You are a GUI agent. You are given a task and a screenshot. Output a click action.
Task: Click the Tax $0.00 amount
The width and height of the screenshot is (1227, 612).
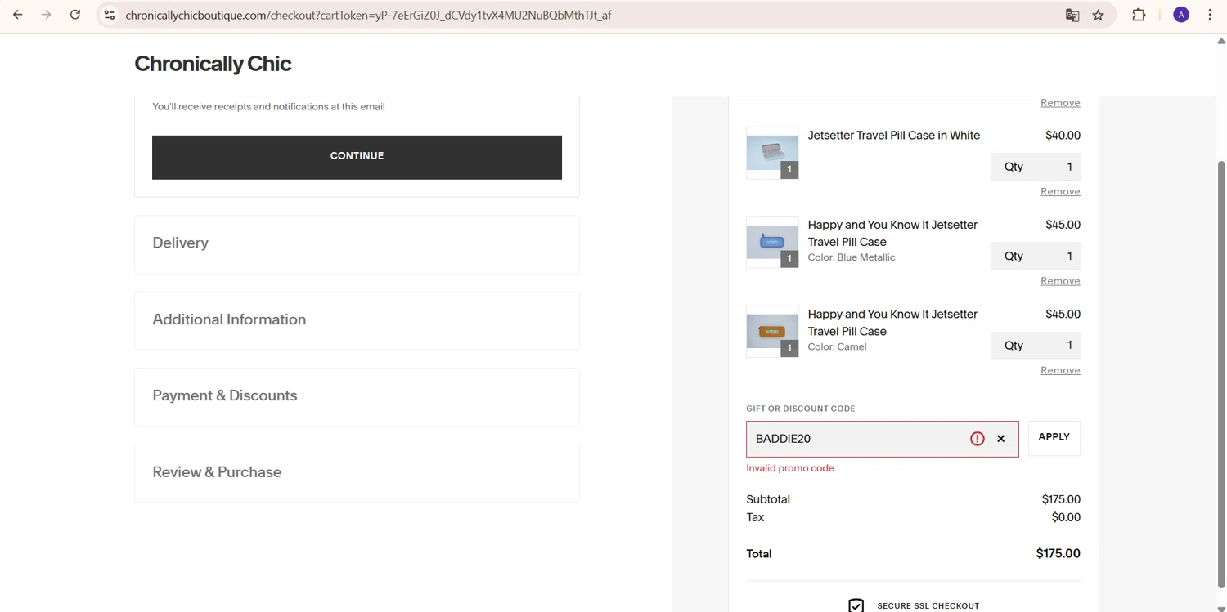pyautogui.click(x=1066, y=517)
